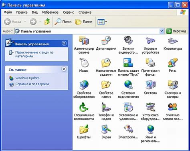Open the Экран display icon
The height and width of the screenshot is (151, 190).
(x=106, y=129)
